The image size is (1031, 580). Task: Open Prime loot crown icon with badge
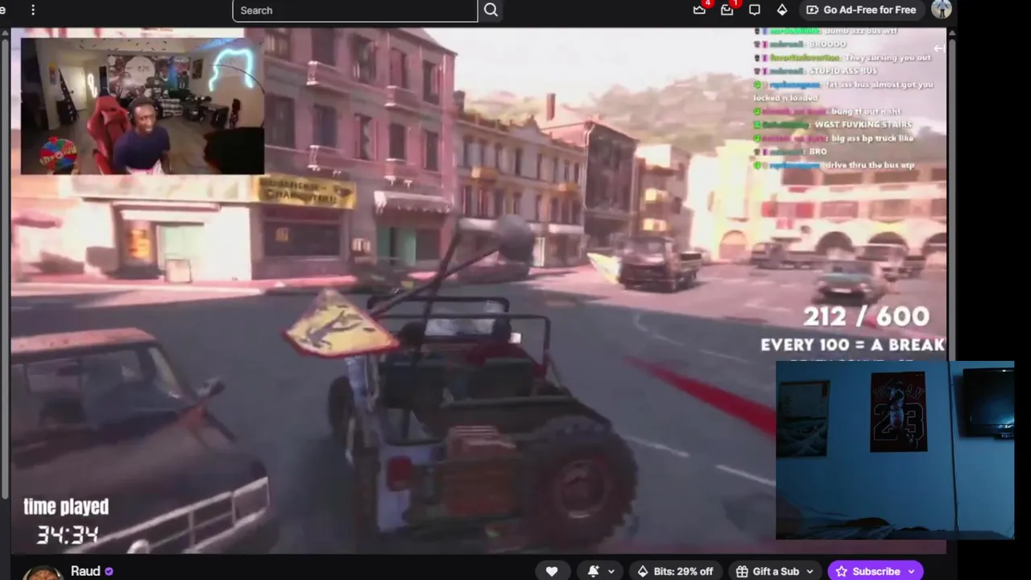(x=700, y=10)
